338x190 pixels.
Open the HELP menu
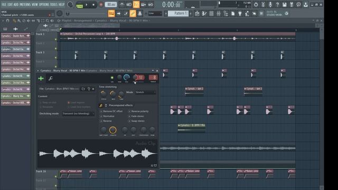point(61,5)
